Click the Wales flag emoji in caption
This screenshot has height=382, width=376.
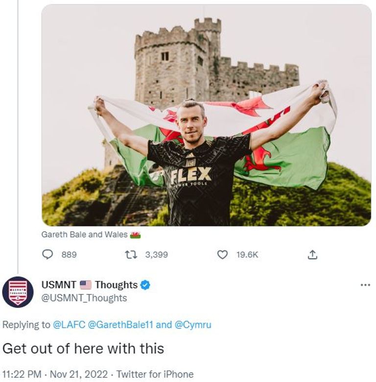click(135, 235)
